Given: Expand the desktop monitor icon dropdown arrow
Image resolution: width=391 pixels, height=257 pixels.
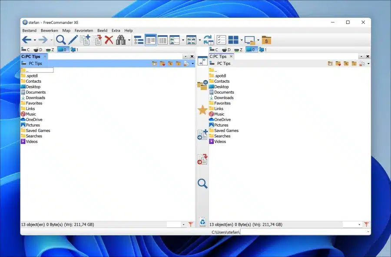Looking at the screenshot, I should tap(258, 40).
